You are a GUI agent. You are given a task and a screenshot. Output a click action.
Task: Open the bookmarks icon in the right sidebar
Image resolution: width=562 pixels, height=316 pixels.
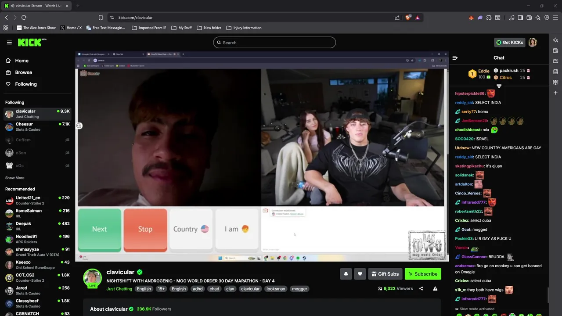[555, 72]
